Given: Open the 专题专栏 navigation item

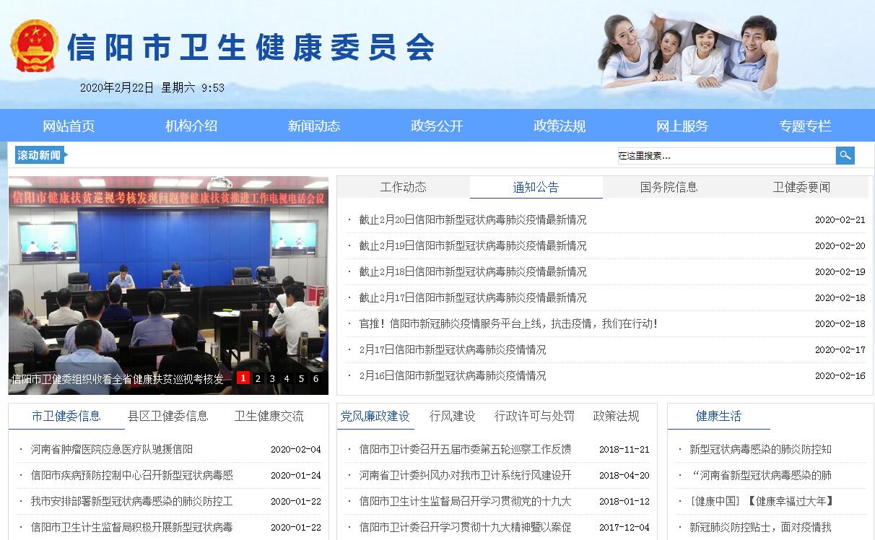Looking at the screenshot, I should pos(805,126).
